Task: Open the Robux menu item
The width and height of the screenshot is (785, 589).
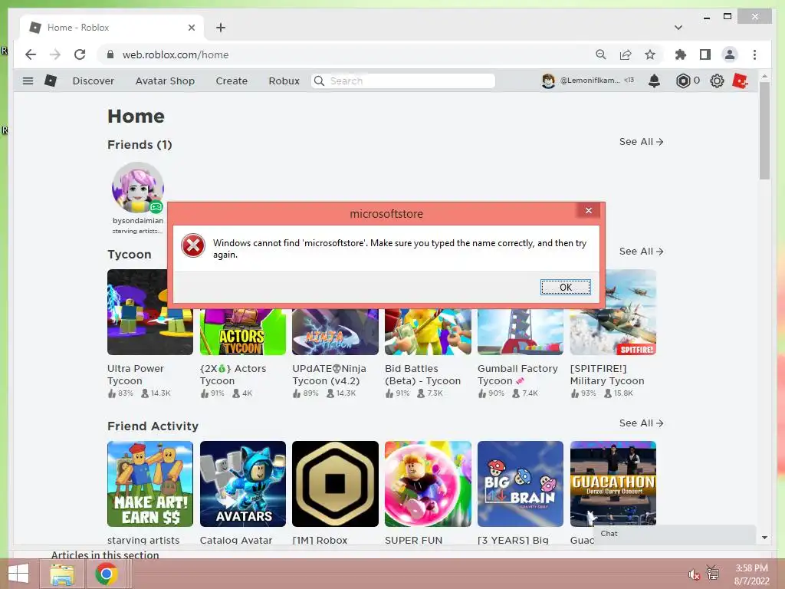Action: (x=284, y=81)
